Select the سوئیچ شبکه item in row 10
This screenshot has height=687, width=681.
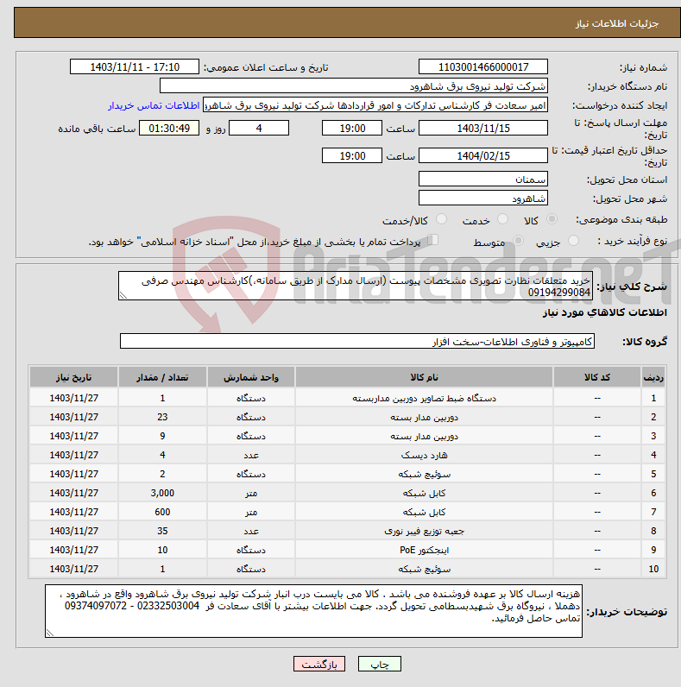tap(424, 569)
